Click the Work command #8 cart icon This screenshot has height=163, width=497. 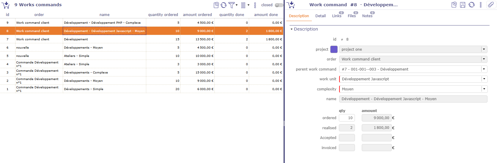click(291, 5)
